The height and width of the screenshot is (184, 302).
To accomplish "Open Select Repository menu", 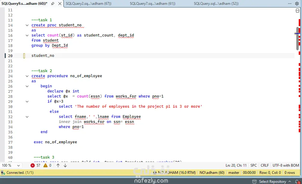I will 275,182.
